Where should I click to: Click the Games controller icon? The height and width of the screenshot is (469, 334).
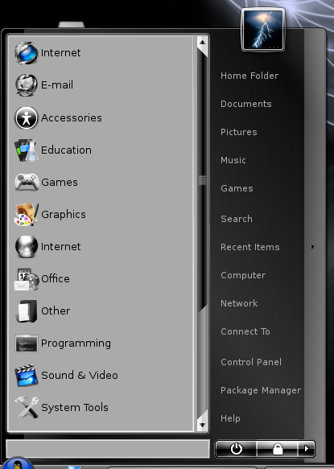click(x=27, y=182)
